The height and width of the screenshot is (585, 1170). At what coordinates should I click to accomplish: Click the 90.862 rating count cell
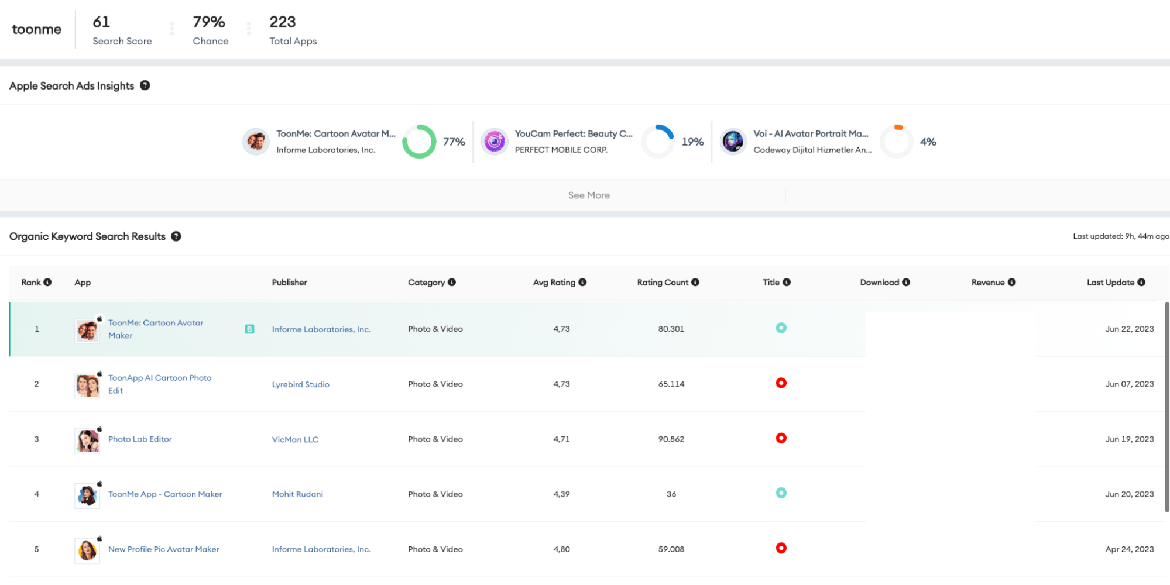(x=671, y=439)
